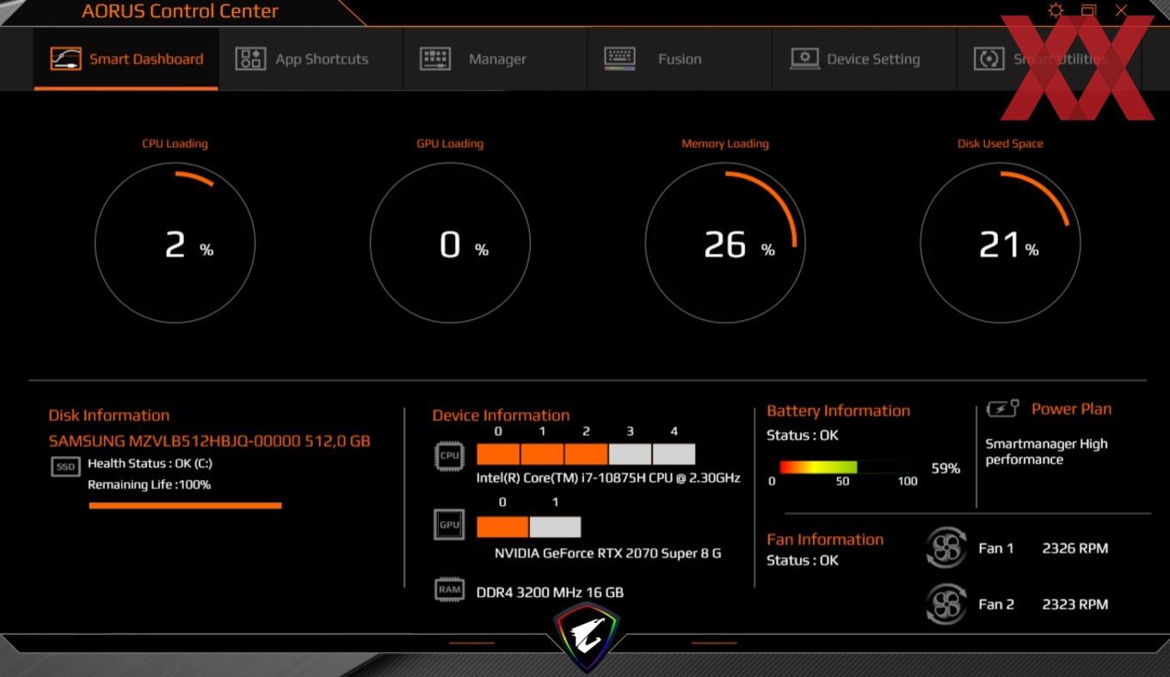1170x677 pixels.
Task: Open the Smart Dashboard tab
Action: click(x=126, y=58)
